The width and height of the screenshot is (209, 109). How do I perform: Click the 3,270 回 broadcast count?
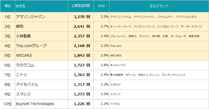pos(82,17)
